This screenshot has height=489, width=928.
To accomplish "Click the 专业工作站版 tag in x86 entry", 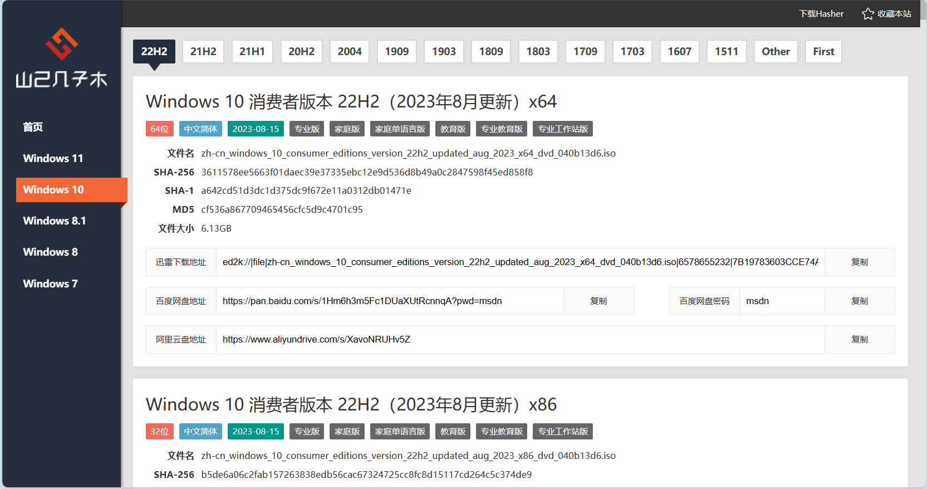I will click(x=563, y=431).
